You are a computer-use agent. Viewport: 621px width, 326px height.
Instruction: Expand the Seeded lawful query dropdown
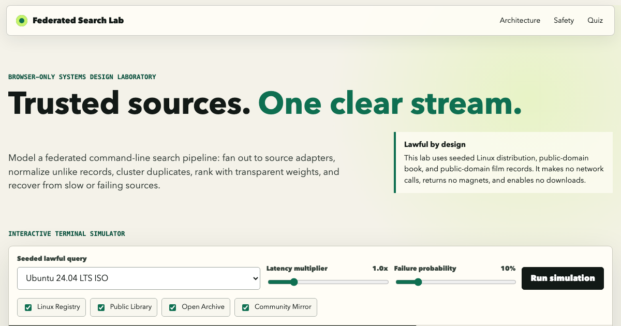(x=138, y=278)
